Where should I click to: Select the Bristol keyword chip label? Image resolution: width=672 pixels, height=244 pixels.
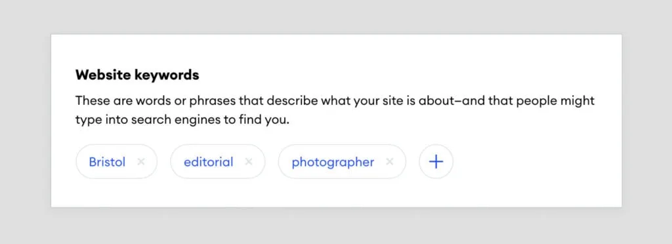[107, 162]
